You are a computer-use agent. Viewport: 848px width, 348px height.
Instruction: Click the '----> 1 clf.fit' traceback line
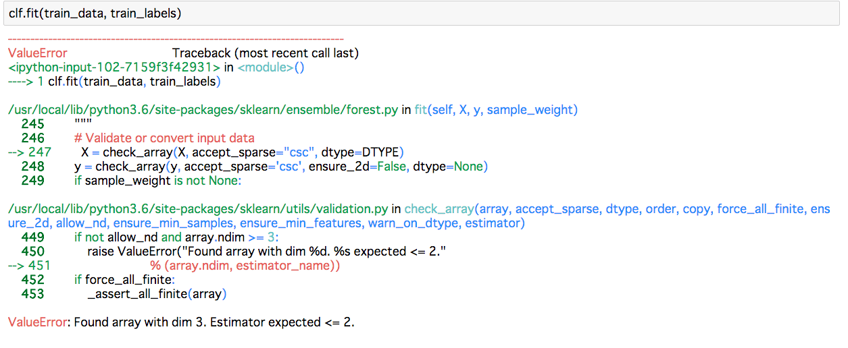[115, 82]
